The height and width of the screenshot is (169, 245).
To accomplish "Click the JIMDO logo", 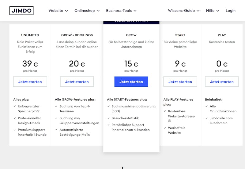I will tap(21, 11).
